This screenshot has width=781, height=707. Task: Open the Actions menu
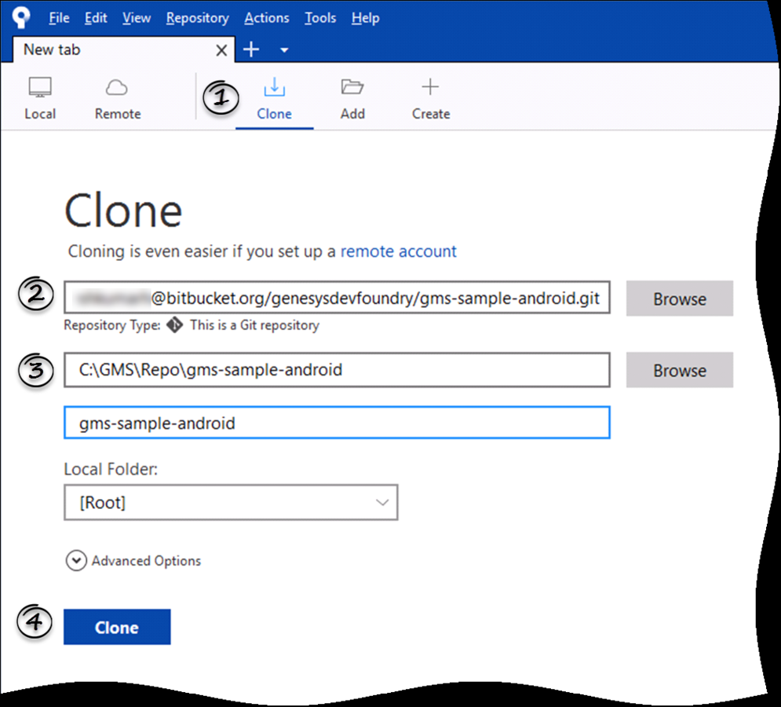266,18
